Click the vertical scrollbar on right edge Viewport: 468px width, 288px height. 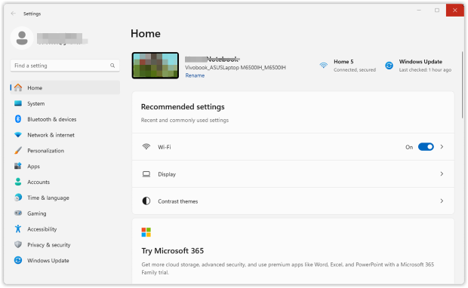(462, 85)
